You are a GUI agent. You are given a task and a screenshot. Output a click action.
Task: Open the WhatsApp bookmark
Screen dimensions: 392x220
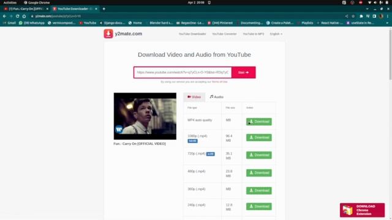(x=32, y=23)
